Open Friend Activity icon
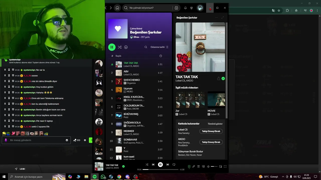The image size is (321, 180). click(x=191, y=8)
